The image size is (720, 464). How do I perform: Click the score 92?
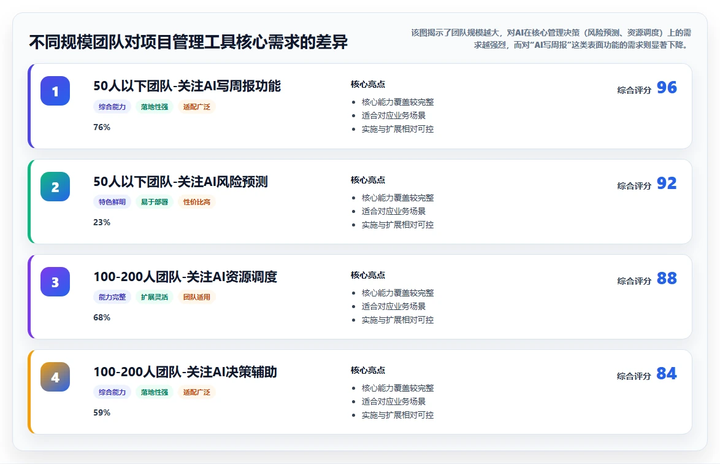point(667,184)
